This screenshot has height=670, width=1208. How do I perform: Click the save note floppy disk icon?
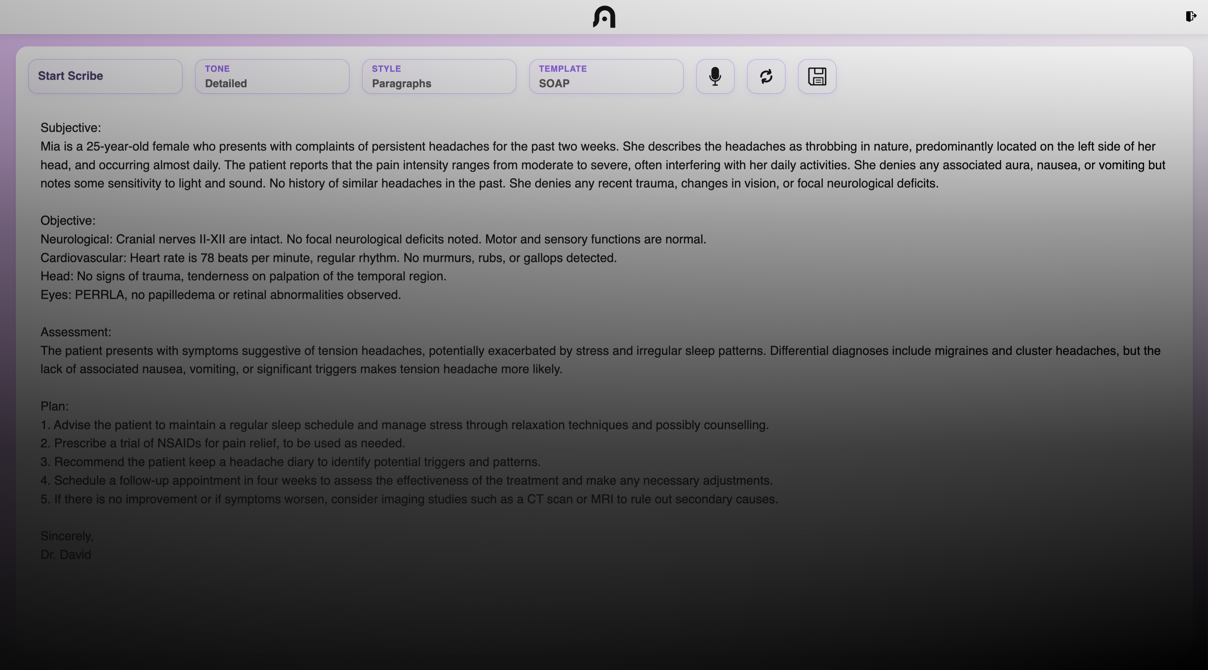(817, 77)
